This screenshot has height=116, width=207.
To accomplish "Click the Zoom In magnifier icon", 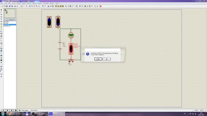I will 32,6.
